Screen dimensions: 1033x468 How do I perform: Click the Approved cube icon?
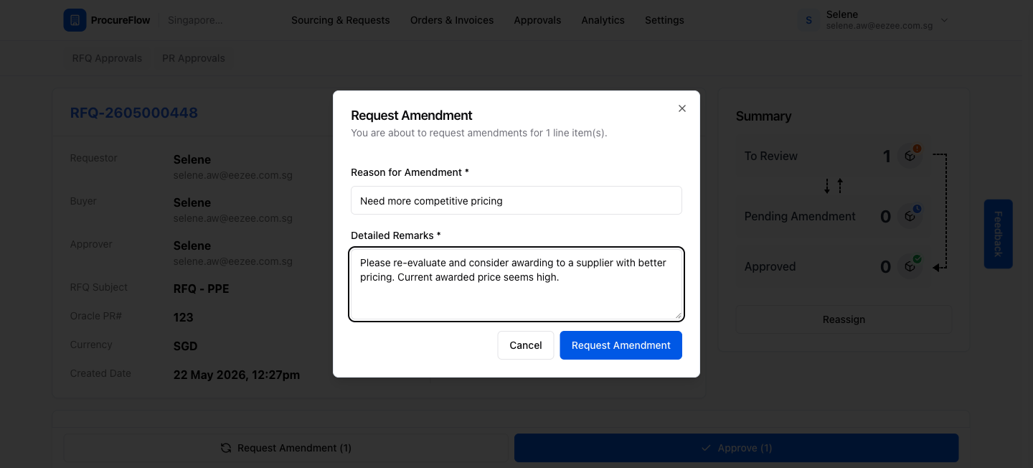910,266
